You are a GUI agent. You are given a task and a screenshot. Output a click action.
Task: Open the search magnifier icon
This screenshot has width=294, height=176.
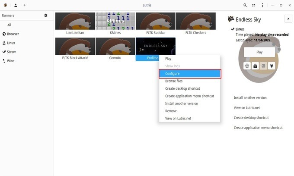tap(245, 5)
